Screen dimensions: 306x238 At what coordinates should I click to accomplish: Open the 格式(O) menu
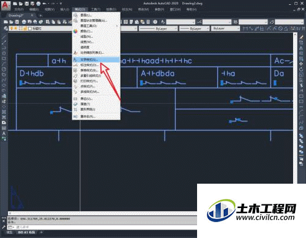coord(80,9)
